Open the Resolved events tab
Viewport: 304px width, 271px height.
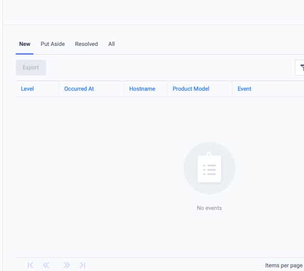point(86,44)
